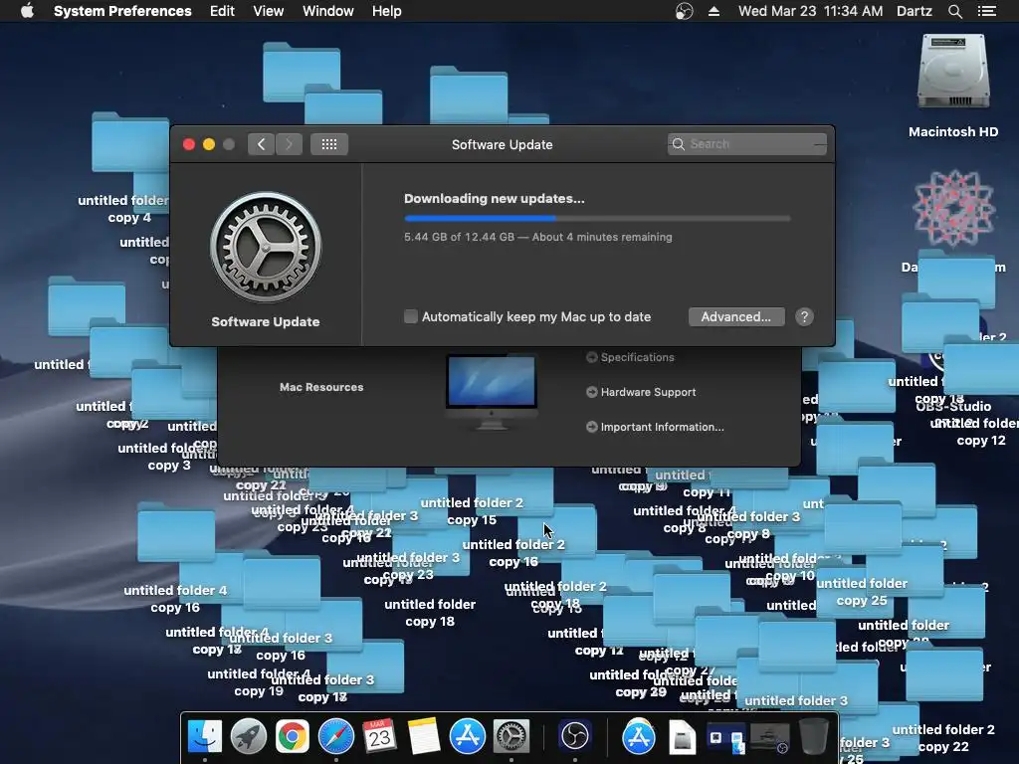Screen dimensions: 1019x764
Task: Open the Apple menu
Action: coord(27,11)
